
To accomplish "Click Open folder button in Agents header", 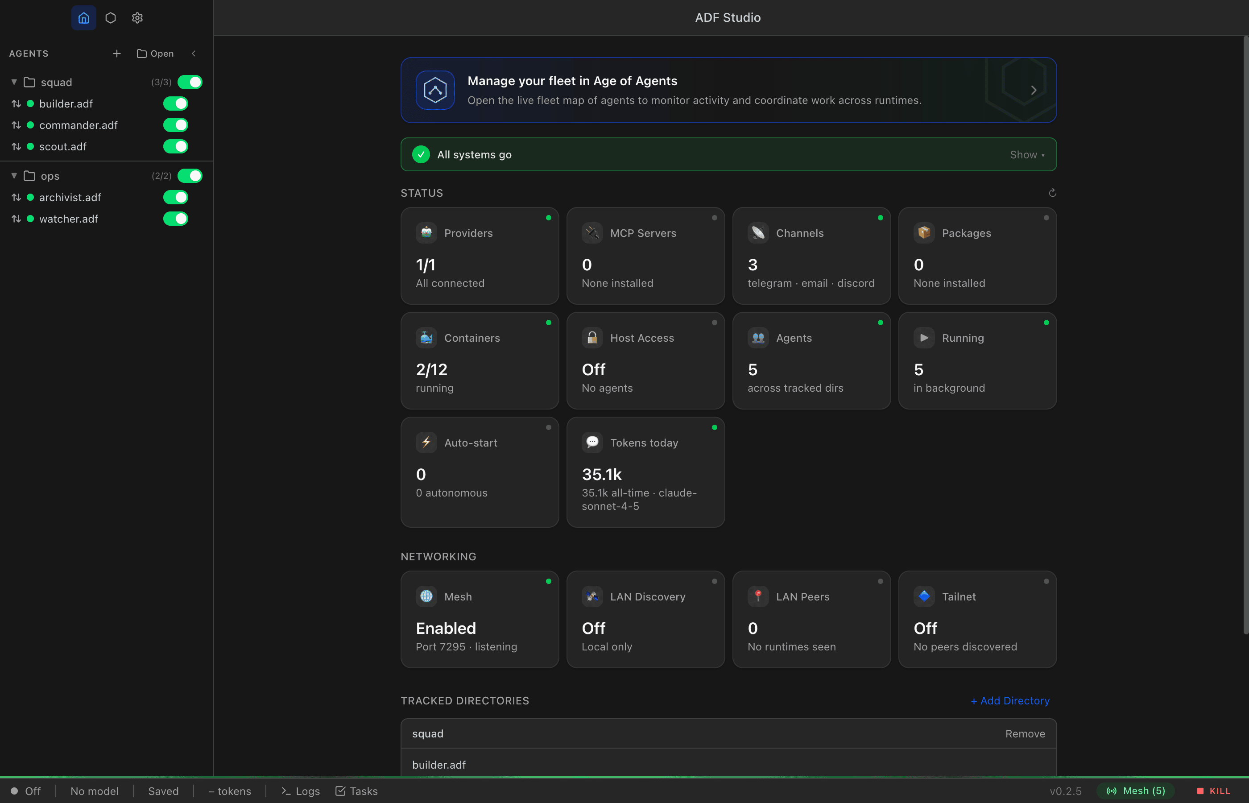I will [155, 53].
